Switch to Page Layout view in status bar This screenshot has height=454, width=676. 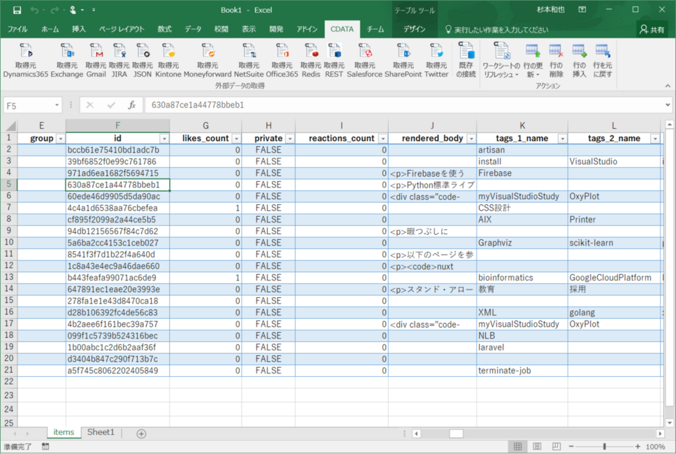[537, 446]
